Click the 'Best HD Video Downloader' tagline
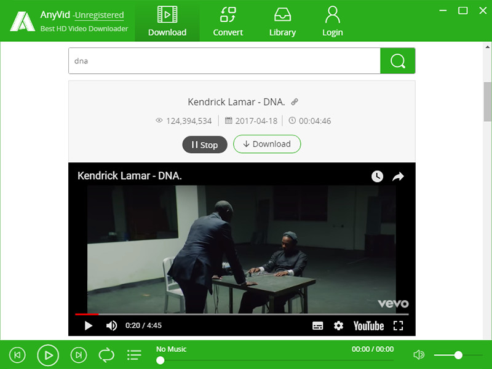The image size is (492, 369). click(x=84, y=28)
